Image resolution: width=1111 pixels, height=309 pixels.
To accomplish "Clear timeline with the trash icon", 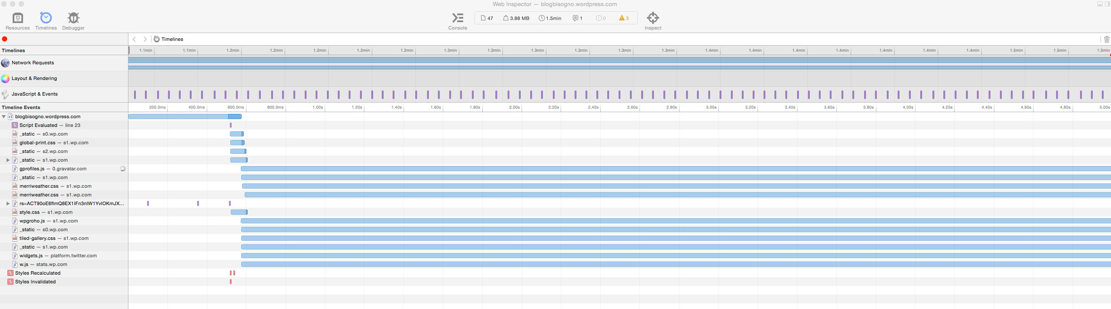I will pos(1106,39).
